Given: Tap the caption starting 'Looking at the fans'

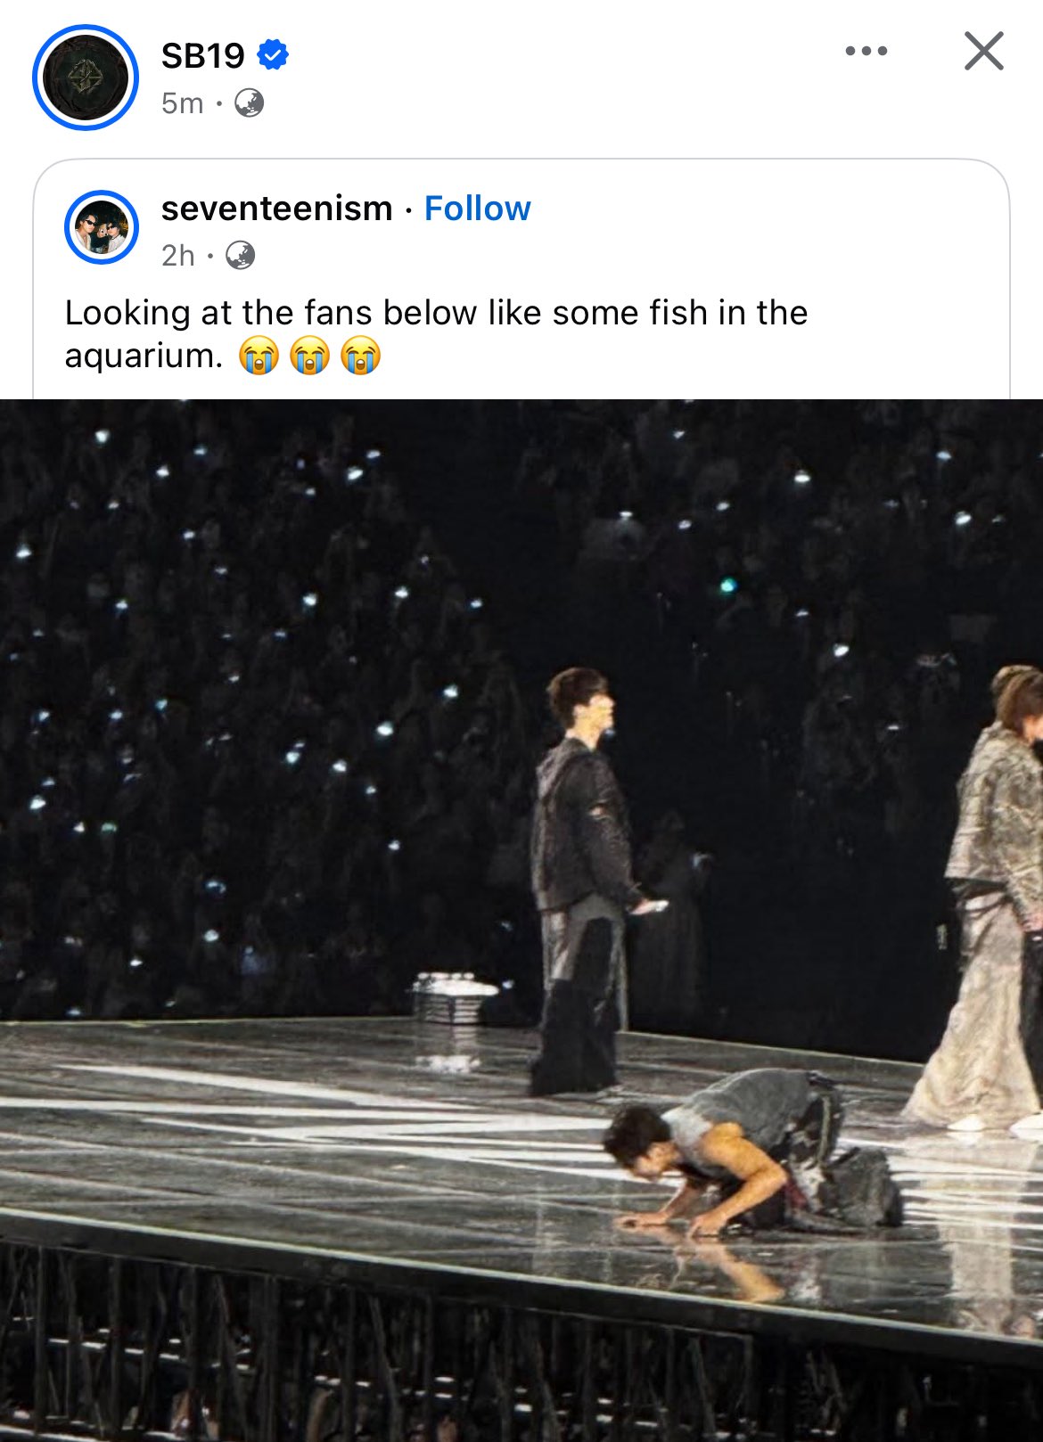Looking at the screenshot, I should 436,314.
